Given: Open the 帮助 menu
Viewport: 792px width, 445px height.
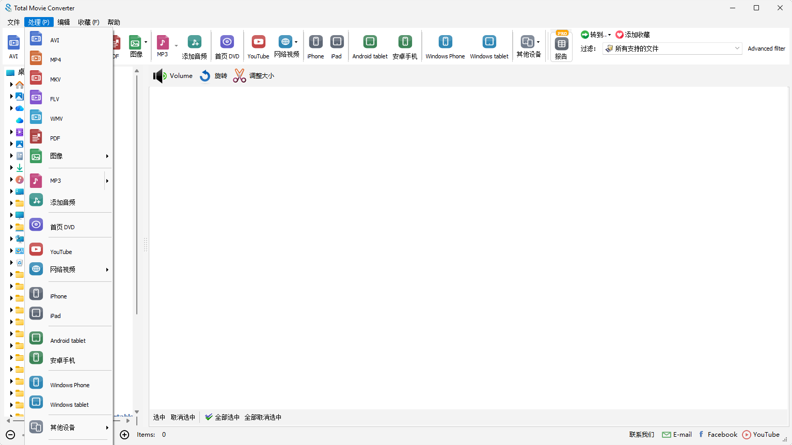Looking at the screenshot, I should click(114, 22).
